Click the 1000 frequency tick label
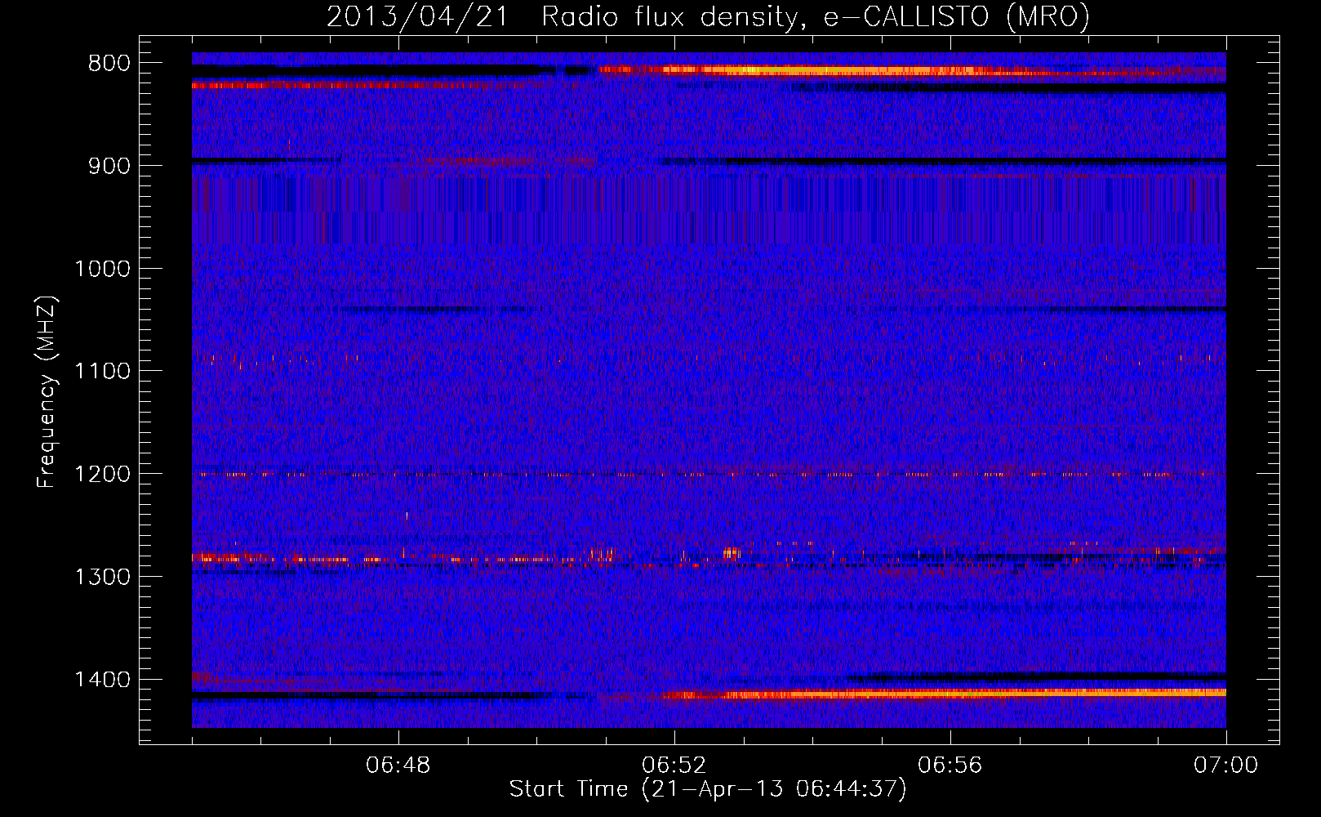Viewport: 1321px width, 817px height. pyautogui.click(x=103, y=270)
